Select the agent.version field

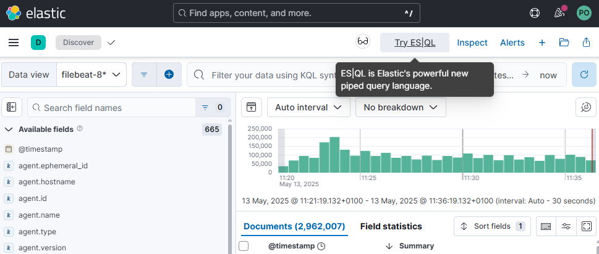pyautogui.click(x=42, y=248)
